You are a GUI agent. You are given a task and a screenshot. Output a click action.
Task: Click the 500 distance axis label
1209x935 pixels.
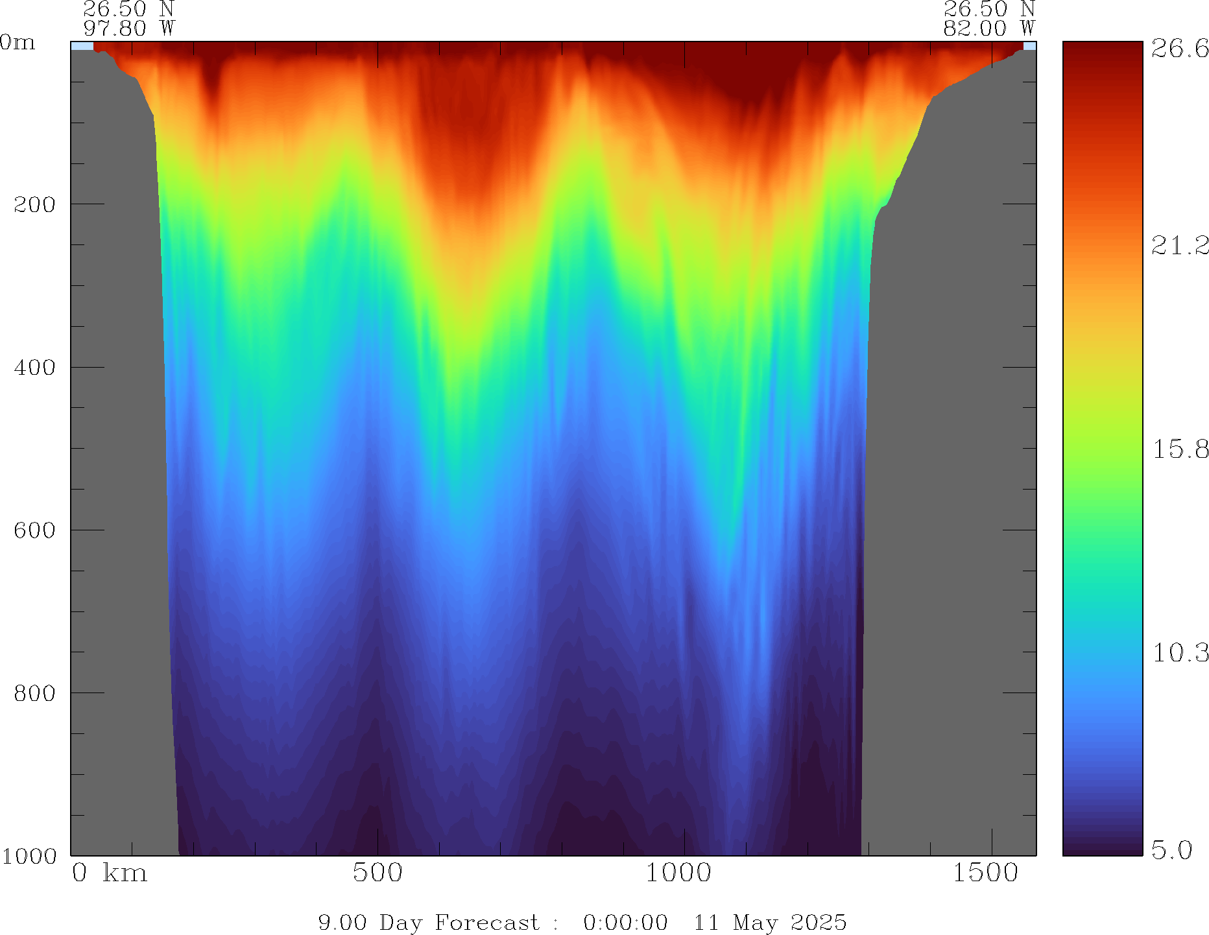coord(377,873)
